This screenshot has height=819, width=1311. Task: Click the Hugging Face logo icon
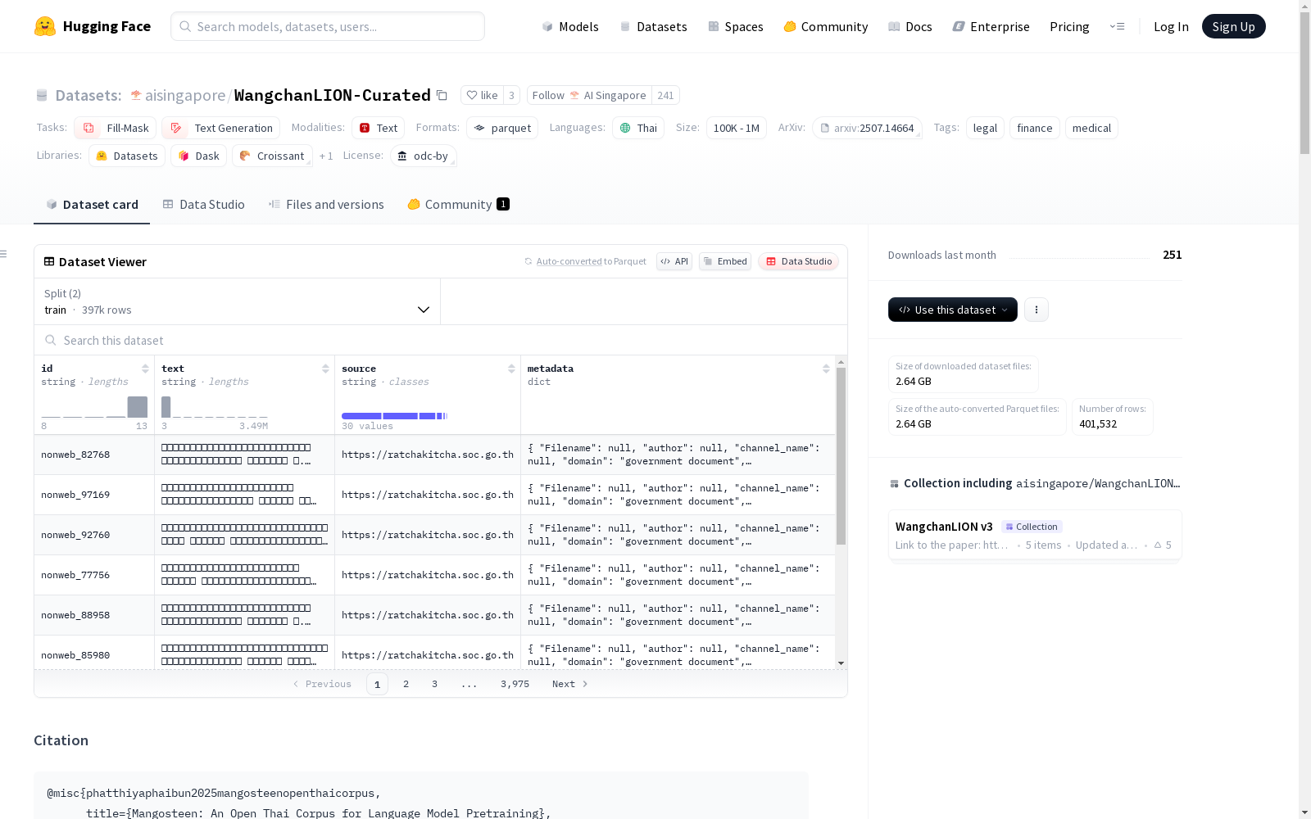[x=45, y=26]
